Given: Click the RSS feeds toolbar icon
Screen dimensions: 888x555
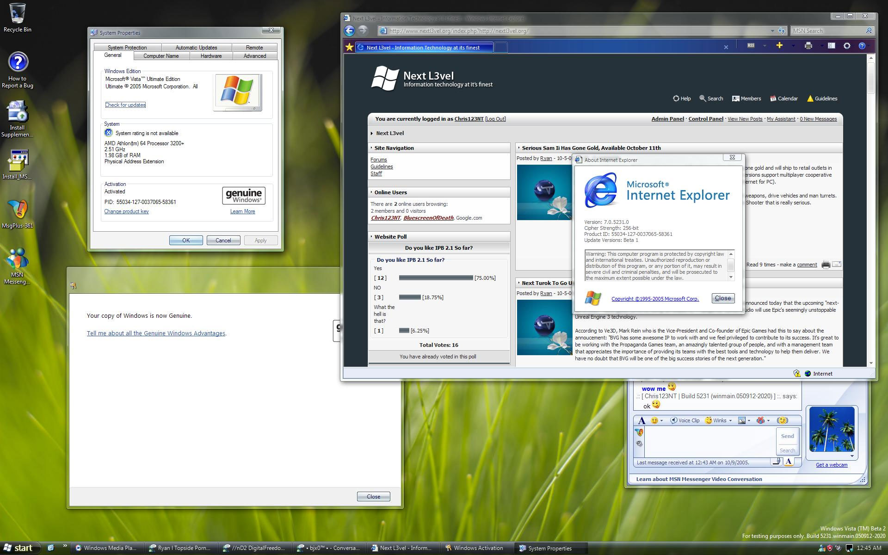Looking at the screenshot, I should coord(751,46).
